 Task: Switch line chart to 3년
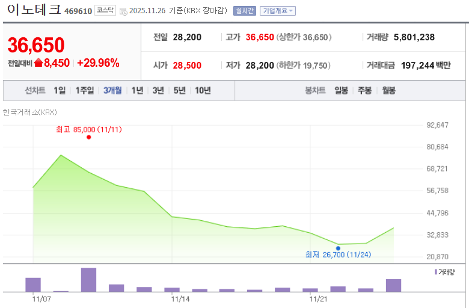(158, 90)
